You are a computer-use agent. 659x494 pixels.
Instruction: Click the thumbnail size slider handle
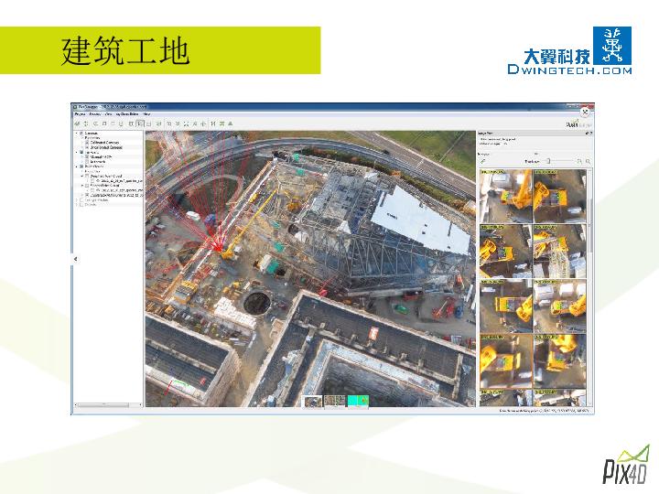point(547,161)
